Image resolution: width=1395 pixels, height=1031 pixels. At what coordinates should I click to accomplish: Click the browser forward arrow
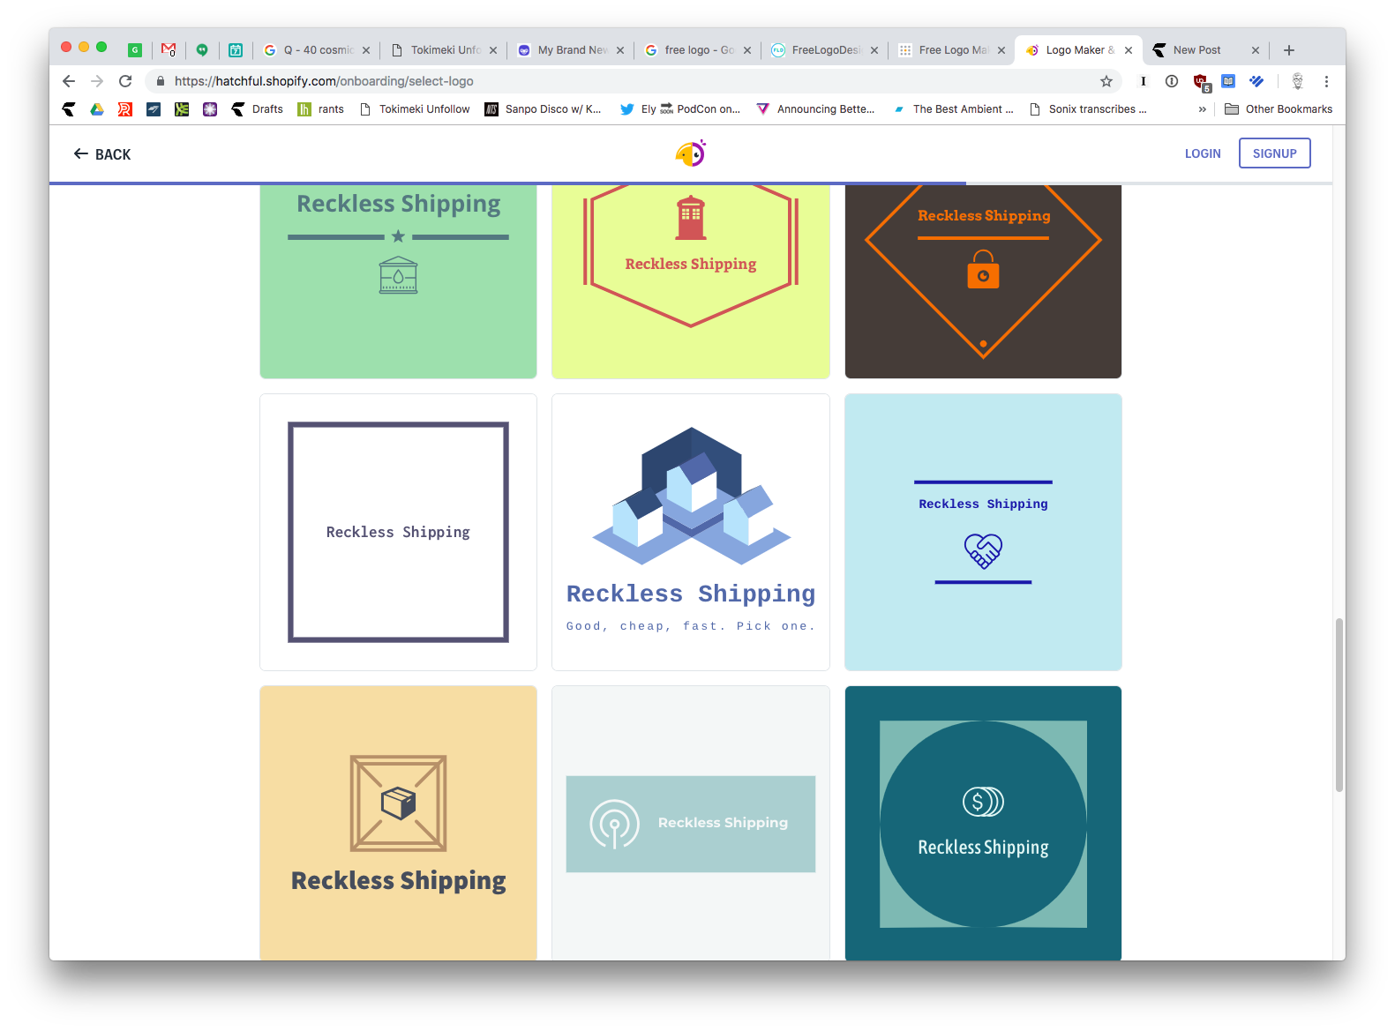tap(97, 81)
